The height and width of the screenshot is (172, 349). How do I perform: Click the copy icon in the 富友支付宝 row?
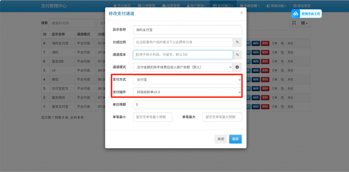(x=282, y=106)
